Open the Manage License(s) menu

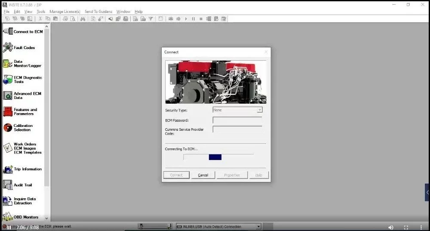pyautogui.click(x=65, y=12)
